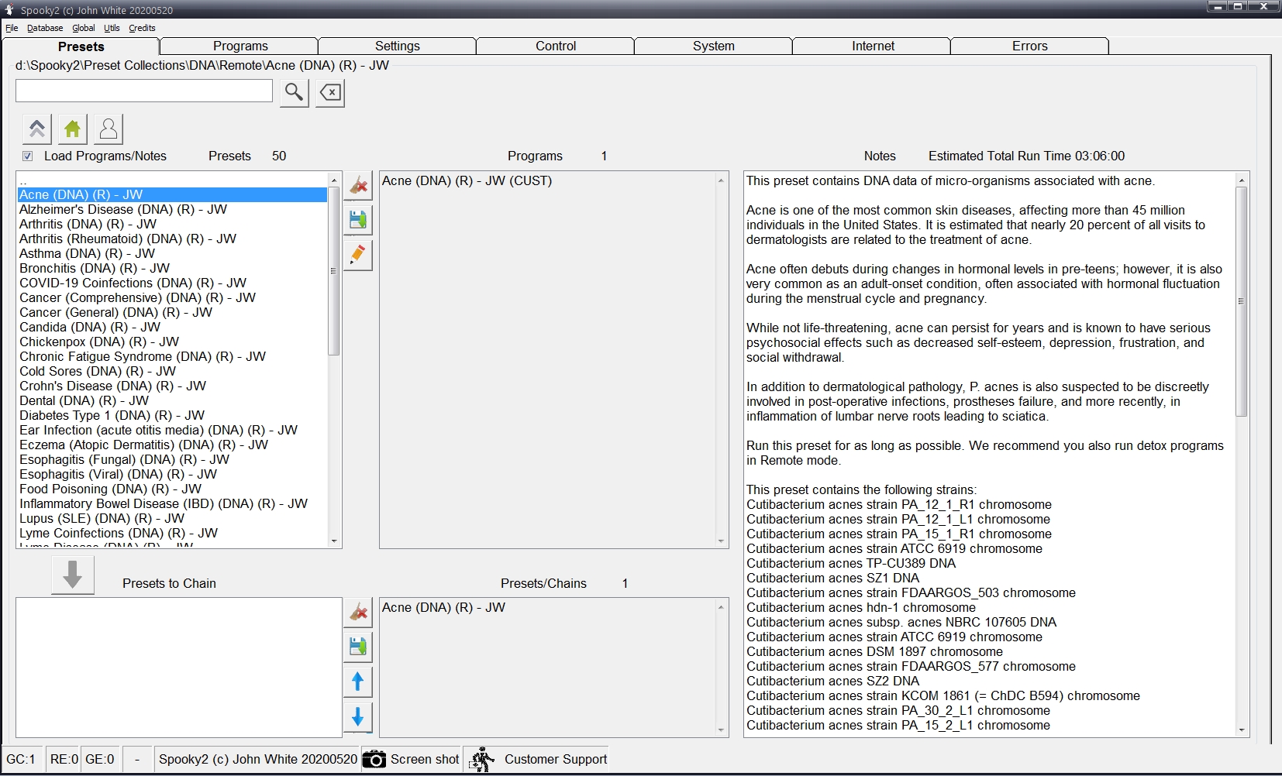Open the Global menu
This screenshot has height=776, width=1282.
[x=84, y=28]
